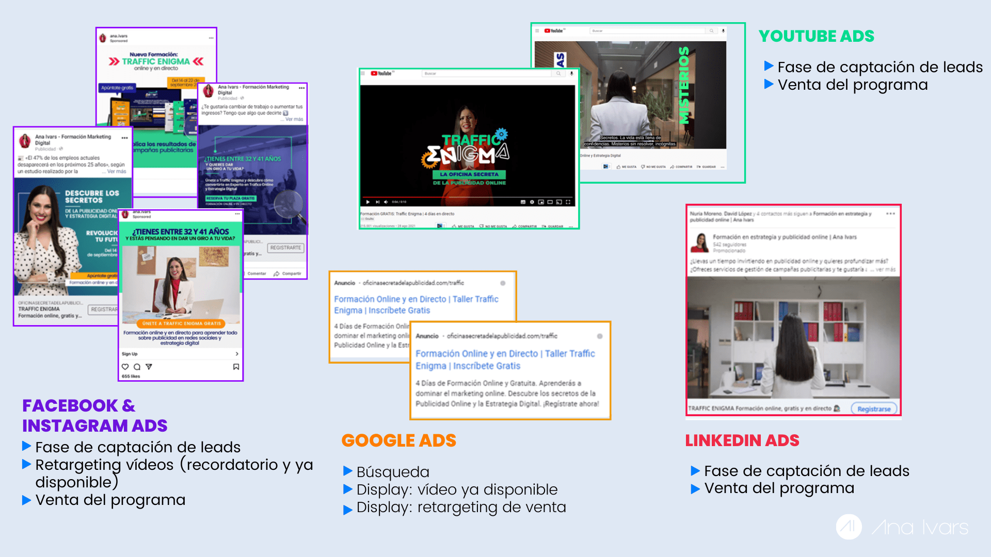The height and width of the screenshot is (557, 991).
Task: Click REGISTRARTE button on the purple Facebook ad
Action: click(x=285, y=248)
